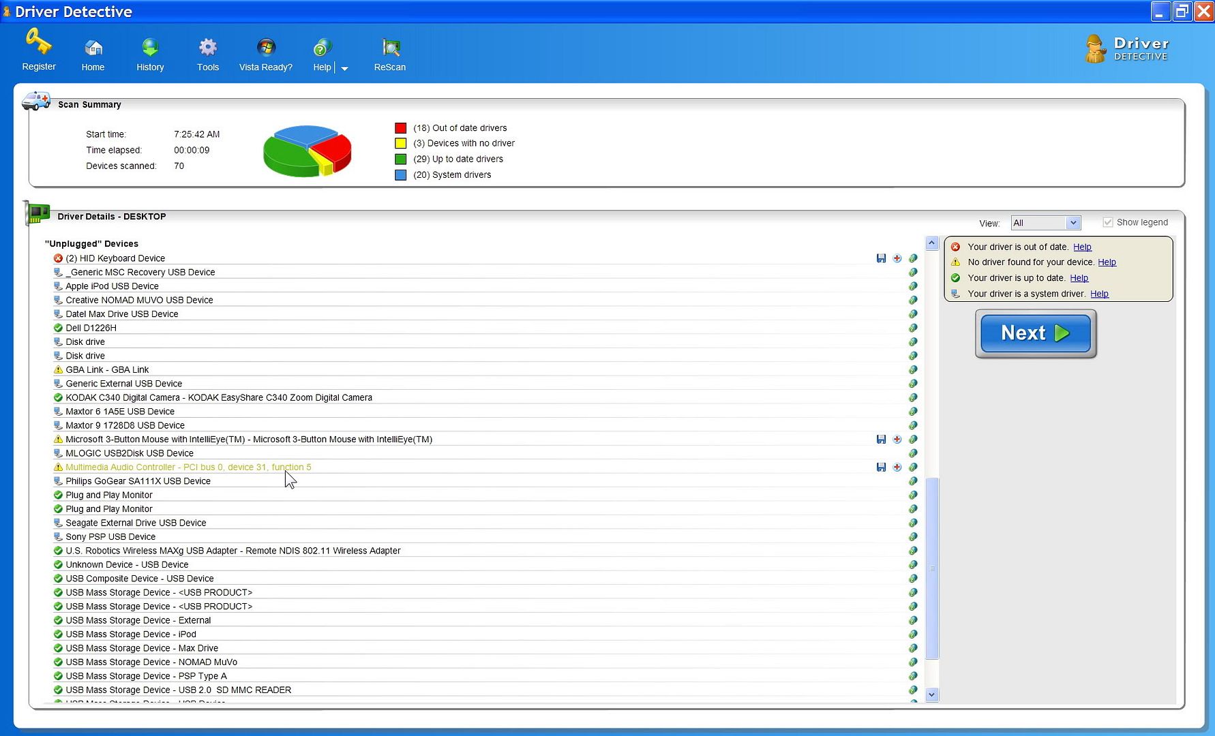1215x736 pixels.
Task: Click the web icon for HID Keyboard Device
Action: [x=913, y=258]
